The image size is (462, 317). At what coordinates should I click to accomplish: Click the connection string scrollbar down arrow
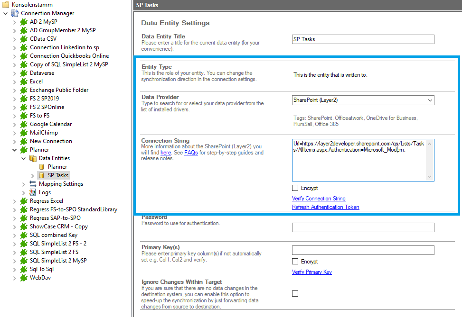click(x=430, y=177)
